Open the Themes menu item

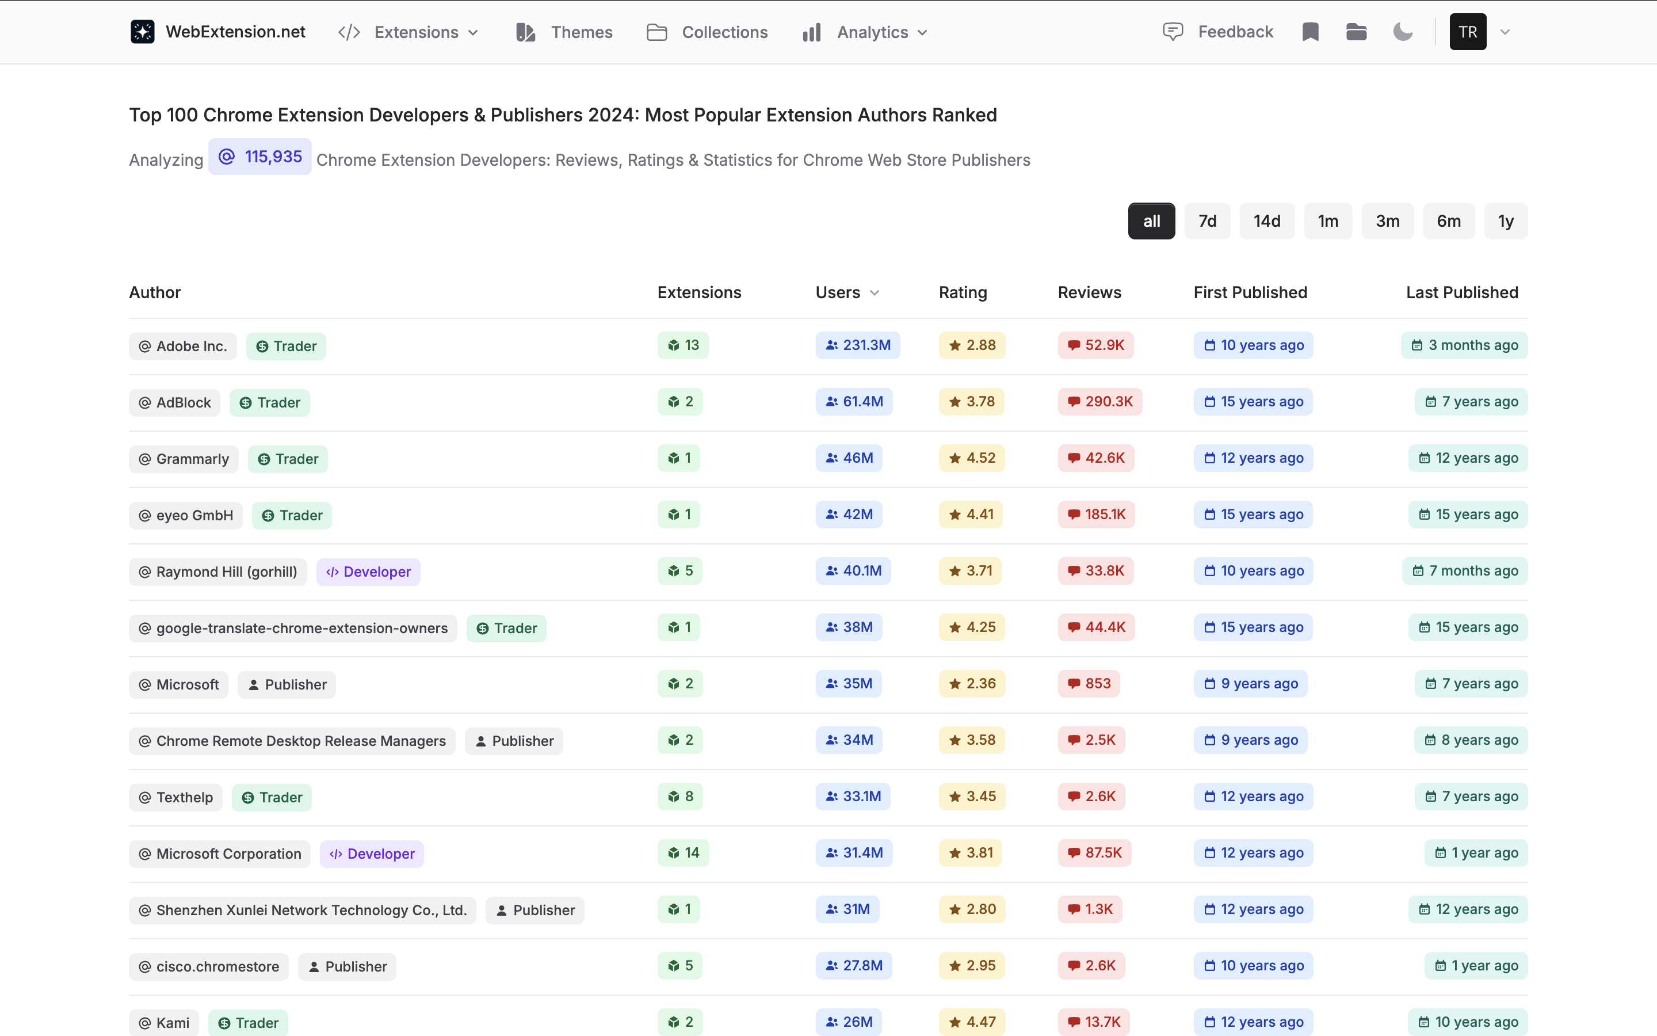[x=582, y=32]
